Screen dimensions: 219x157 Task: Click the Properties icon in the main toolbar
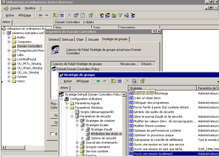click(76, 15)
